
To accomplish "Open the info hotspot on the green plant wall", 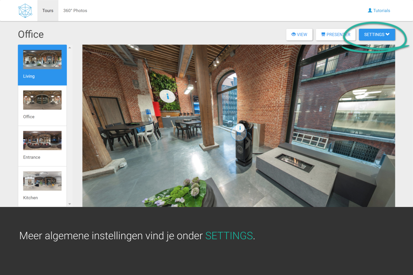I will 167,96.
